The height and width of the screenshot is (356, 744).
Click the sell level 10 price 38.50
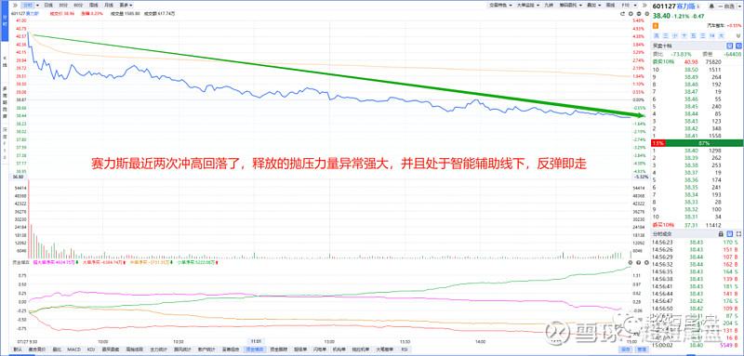pos(691,69)
